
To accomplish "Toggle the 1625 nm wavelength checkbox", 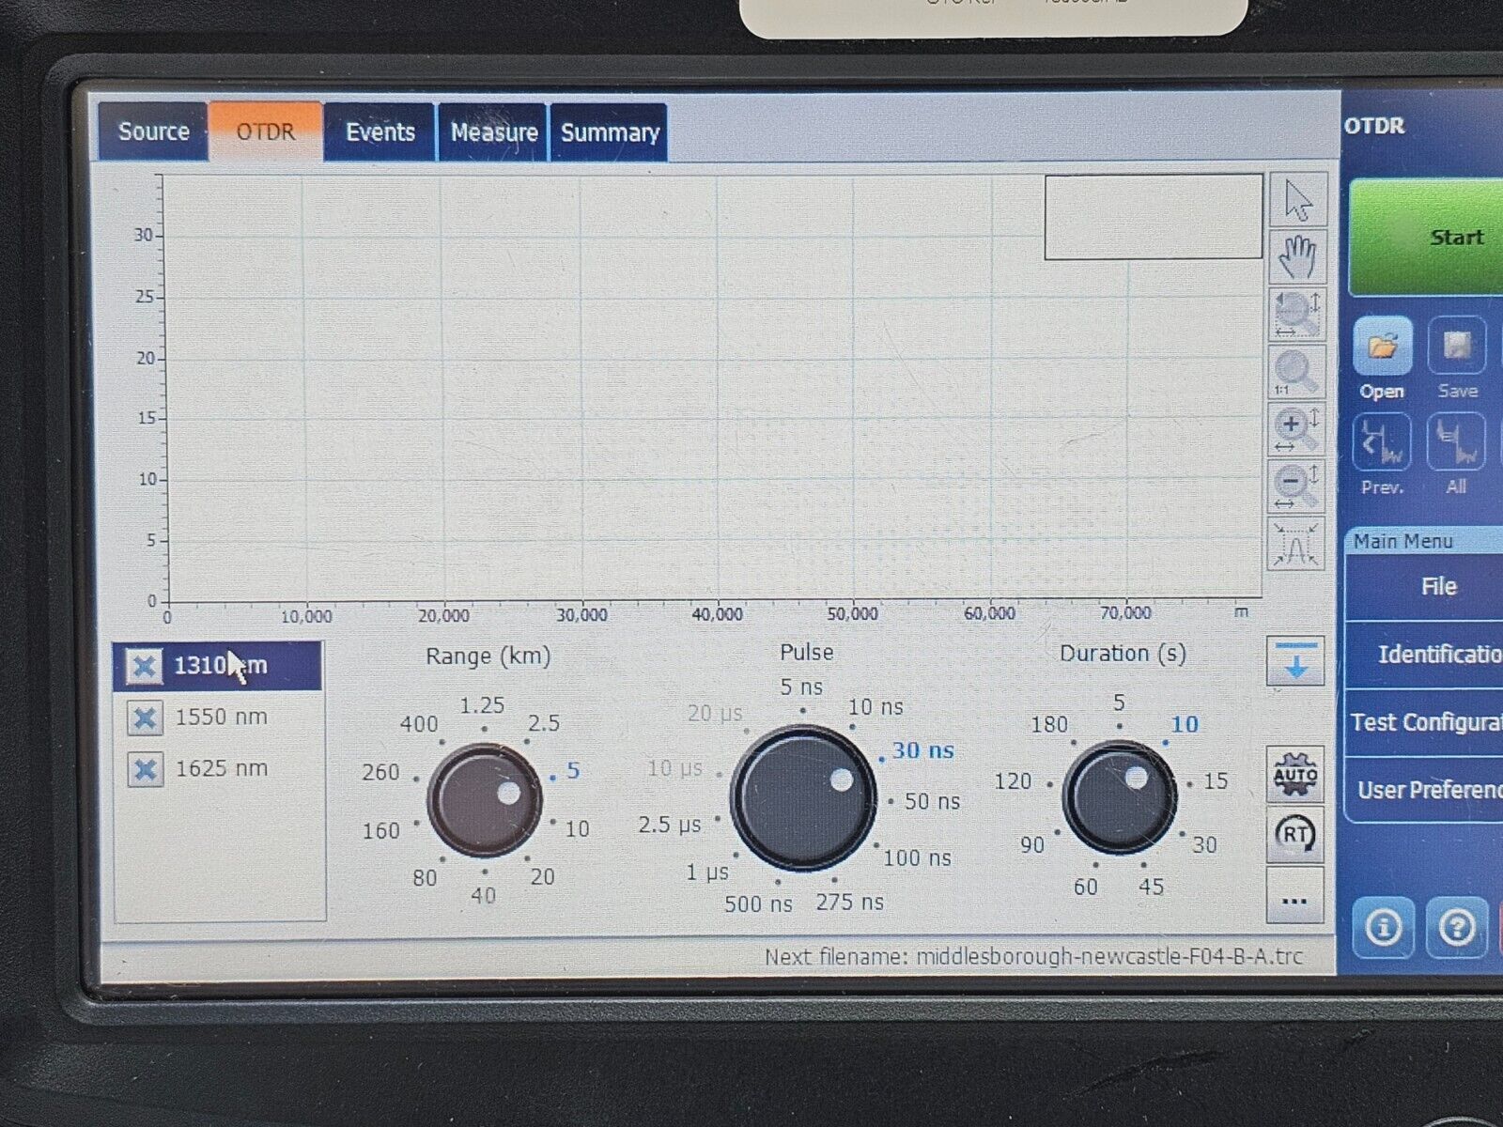I will point(145,769).
